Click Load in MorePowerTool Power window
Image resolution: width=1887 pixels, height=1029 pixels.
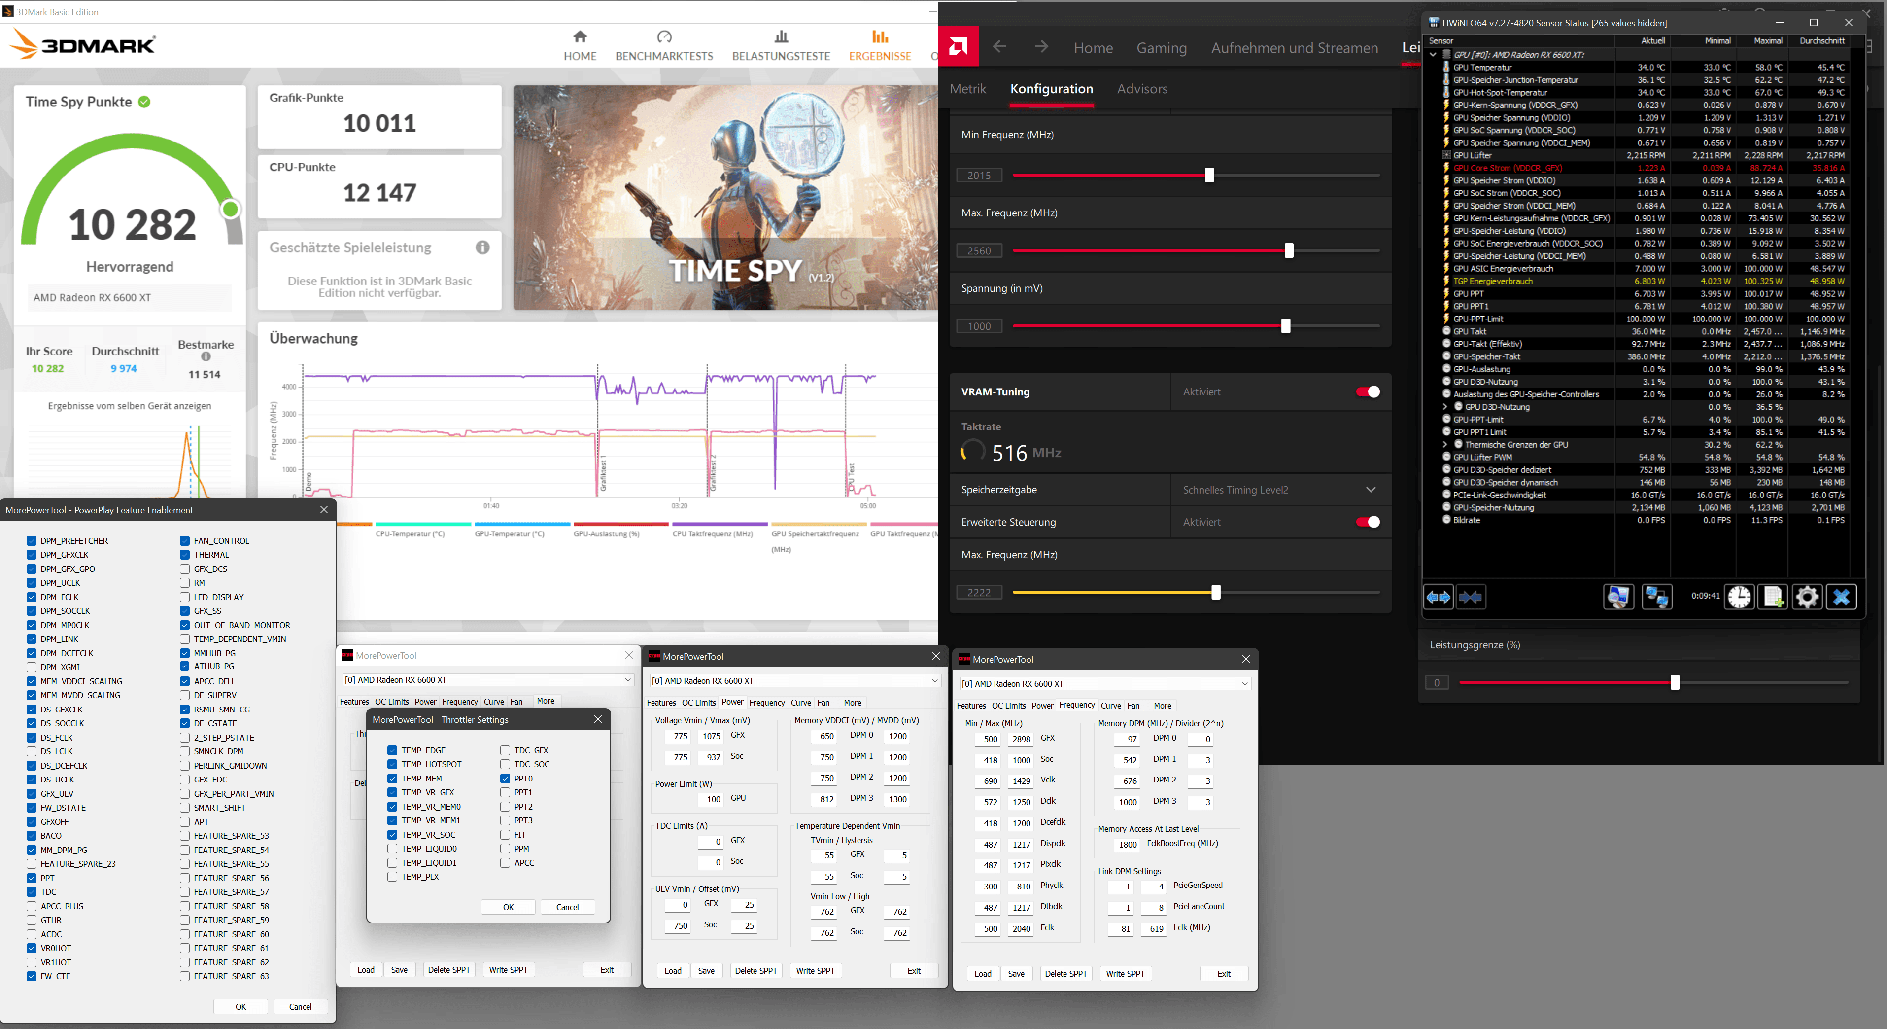pos(673,971)
